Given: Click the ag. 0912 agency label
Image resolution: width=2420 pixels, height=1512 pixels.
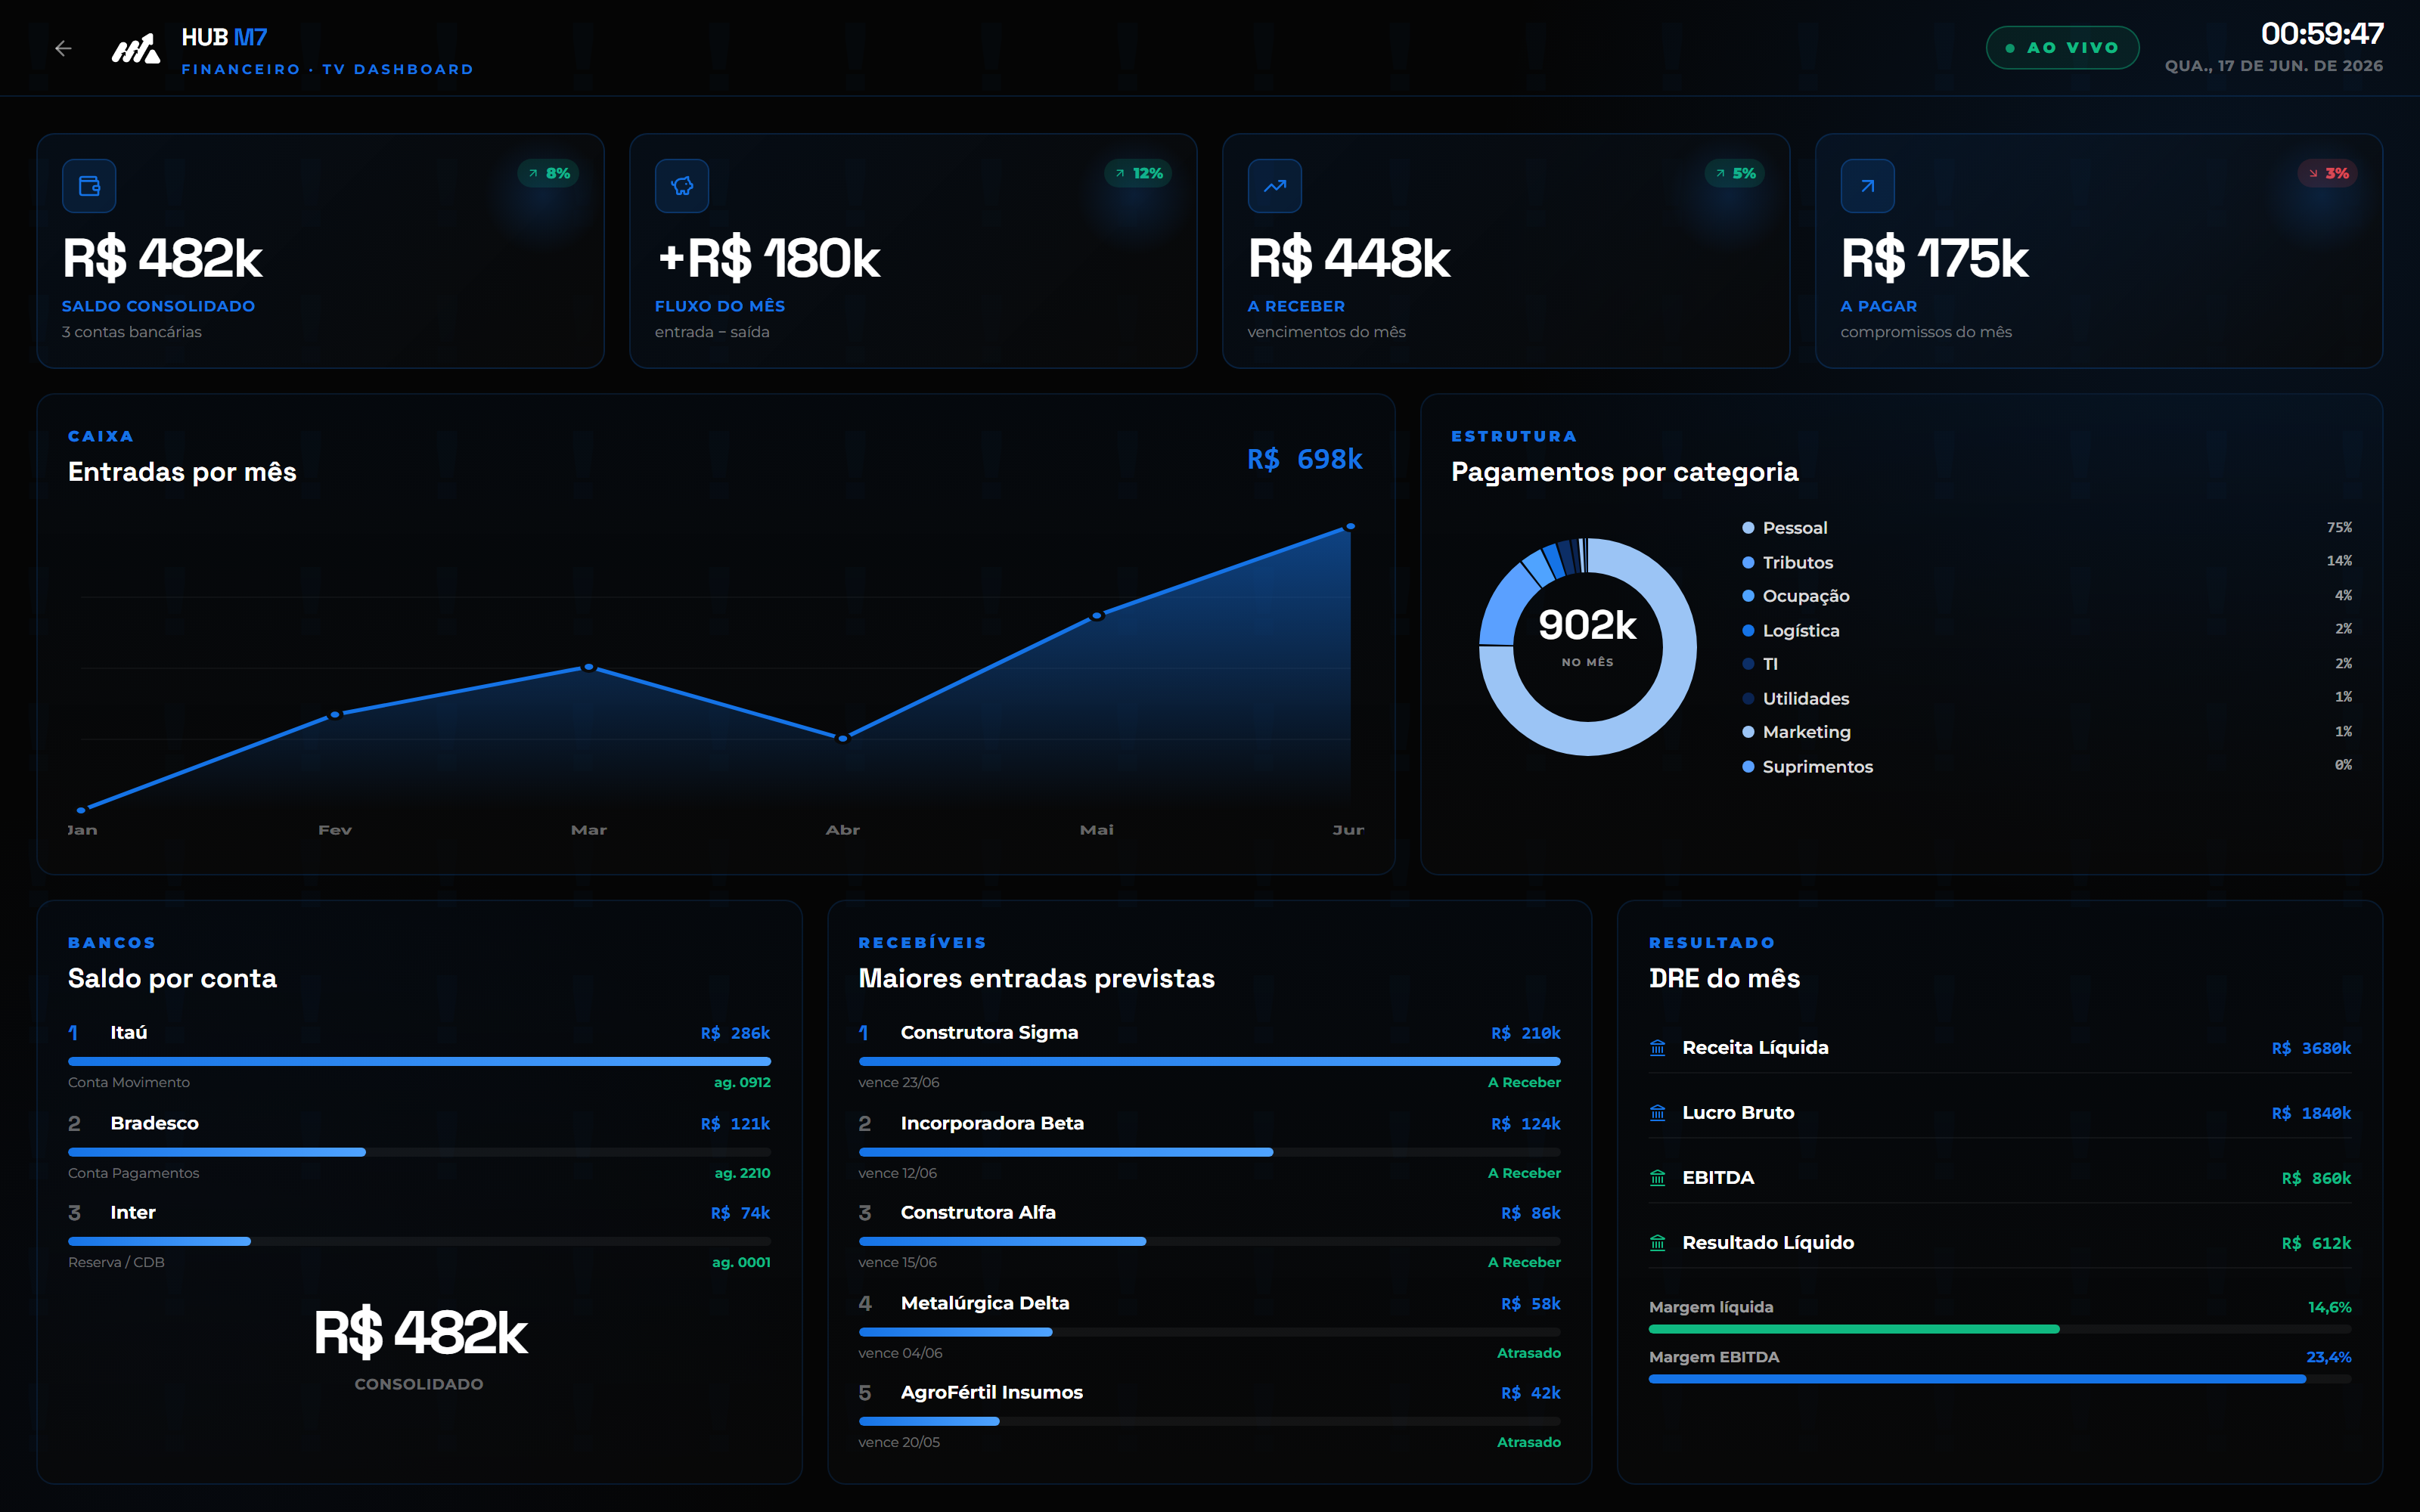Looking at the screenshot, I should [x=742, y=1082].
